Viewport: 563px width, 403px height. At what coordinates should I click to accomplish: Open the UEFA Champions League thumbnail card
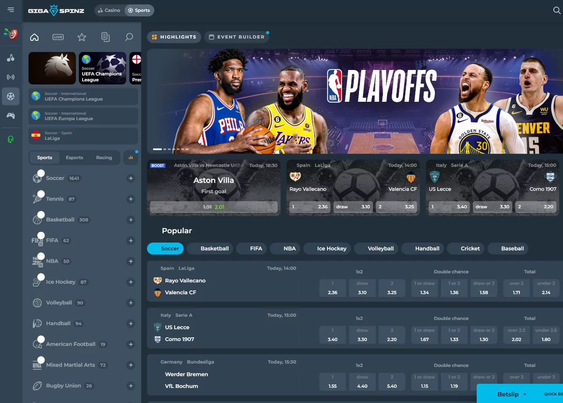103,68
